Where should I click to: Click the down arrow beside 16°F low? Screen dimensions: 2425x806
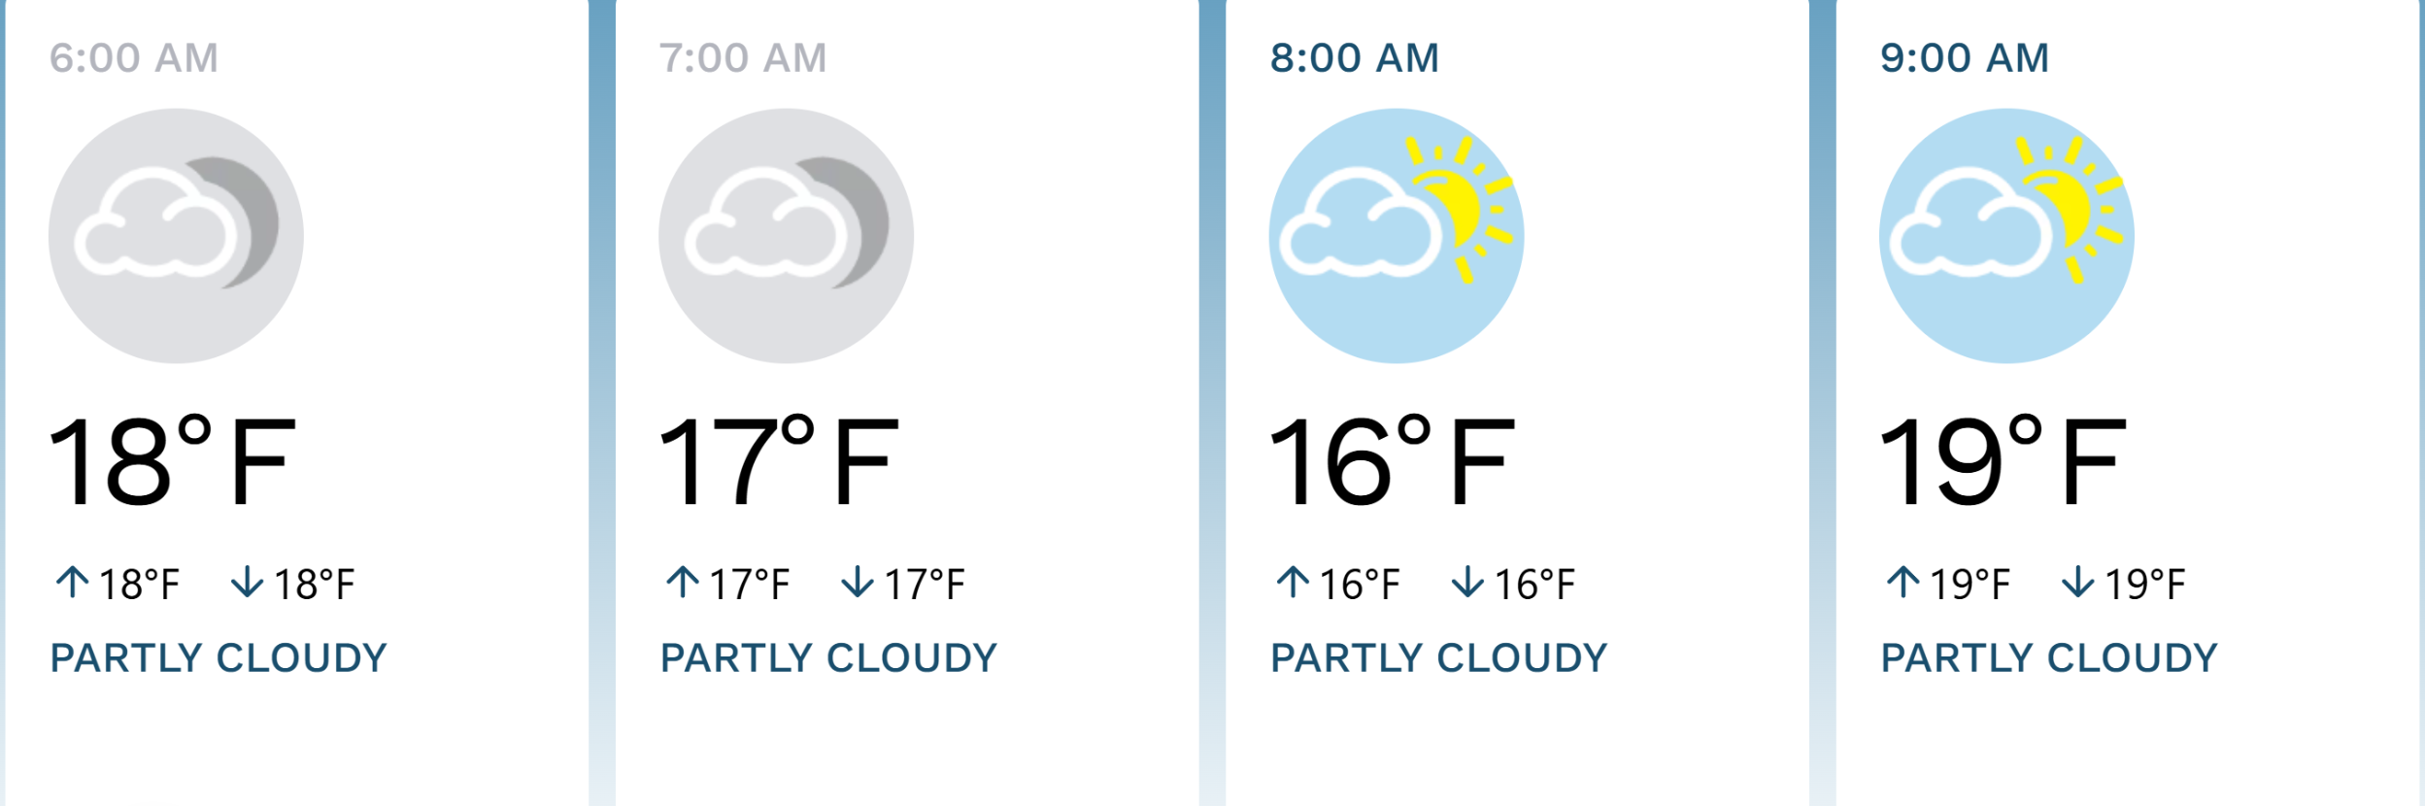tap(1467, 582)
